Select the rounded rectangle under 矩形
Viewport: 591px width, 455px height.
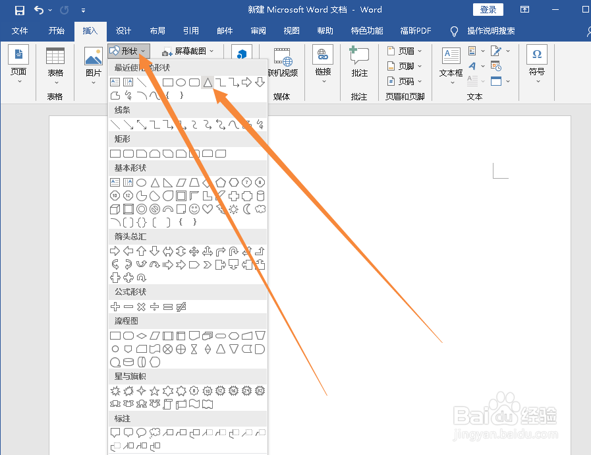point(128,154)
